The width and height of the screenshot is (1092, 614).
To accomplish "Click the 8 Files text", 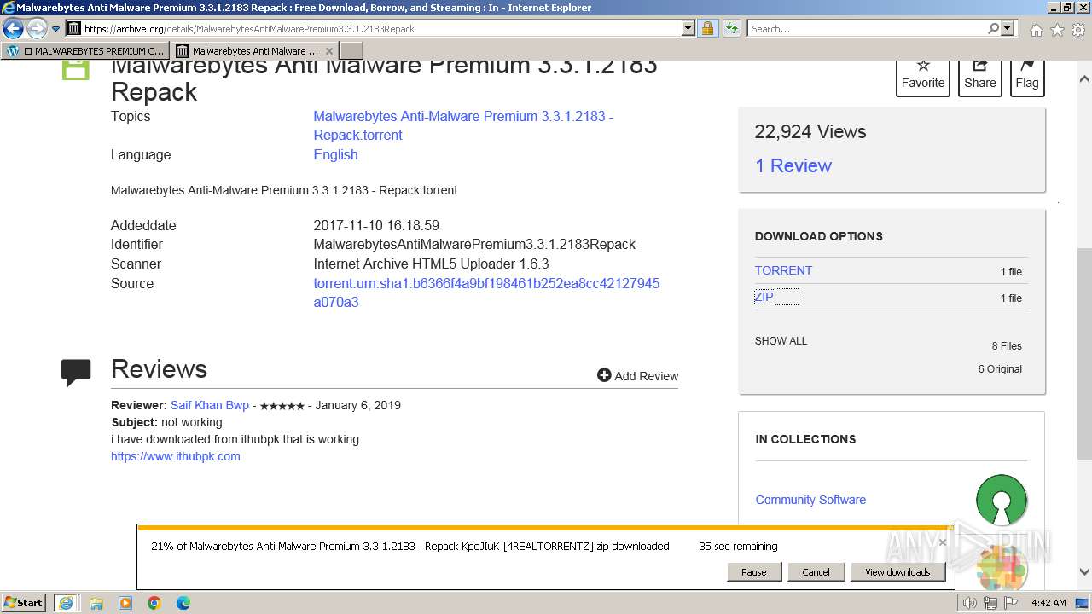I will tap(1007, 345).
